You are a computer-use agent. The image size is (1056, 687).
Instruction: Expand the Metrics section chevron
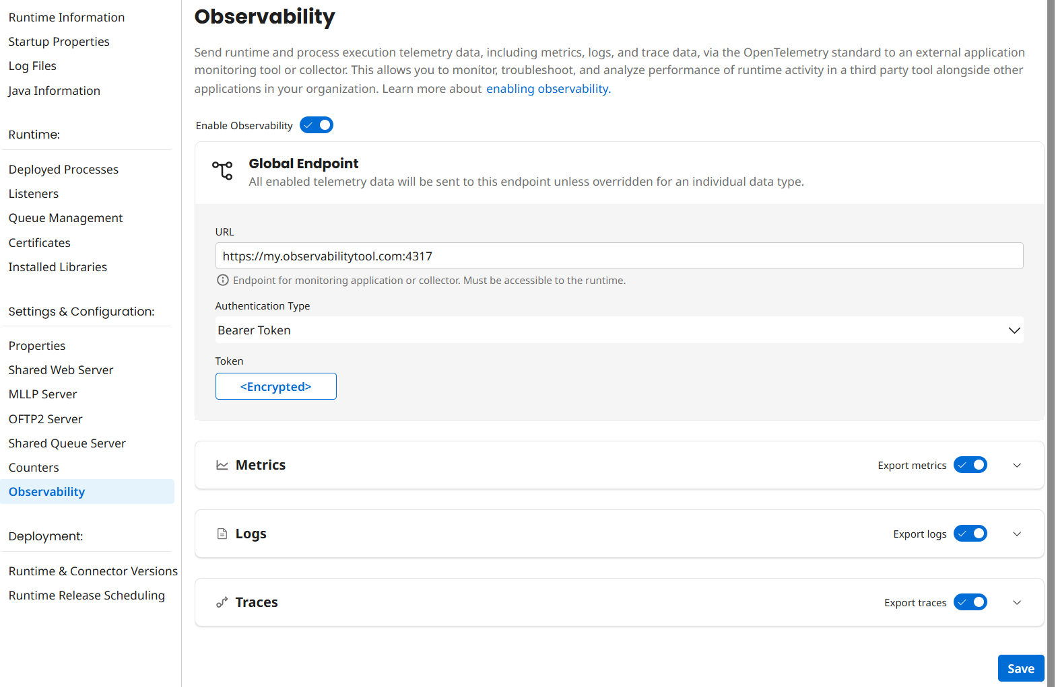pyautogui.click(x=1017, y=465)
